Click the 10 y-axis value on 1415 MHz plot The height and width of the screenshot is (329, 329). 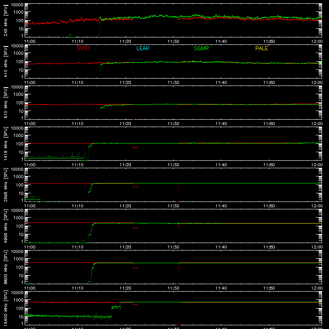pos(21,152)
